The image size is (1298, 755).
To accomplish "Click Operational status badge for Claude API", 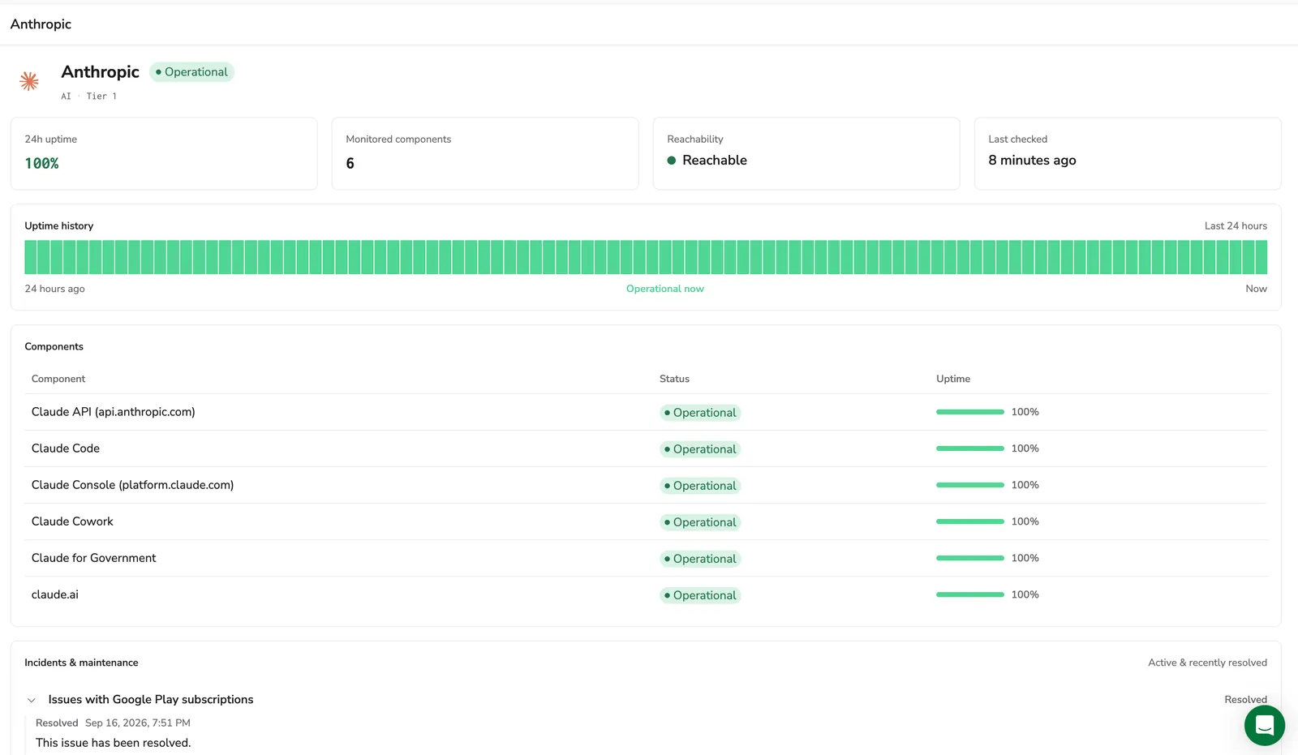I will [x=700, y=413].
